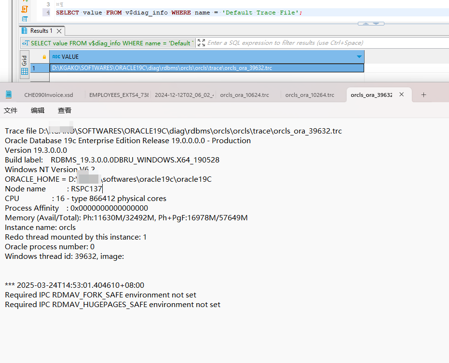The image size is (449, 363).
Task: Click the blue explain plan icon below script icon
Action: click(x=25, y=19)
